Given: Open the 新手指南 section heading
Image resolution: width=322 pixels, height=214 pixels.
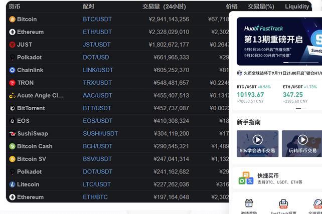Looking at the screenshot, I should [249, 122].
